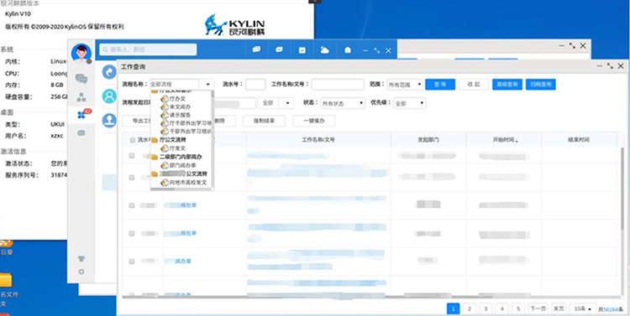Select 厅办文 in the process list
The image size is (630, 316).
[177, 98]
